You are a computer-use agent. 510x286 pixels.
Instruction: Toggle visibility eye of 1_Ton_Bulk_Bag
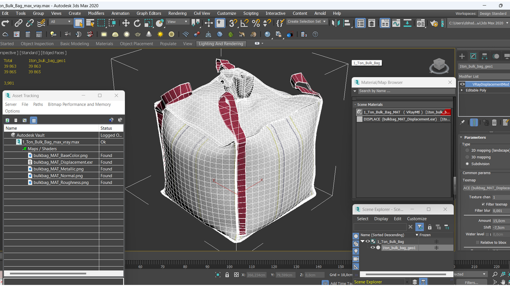pos(368,241)
